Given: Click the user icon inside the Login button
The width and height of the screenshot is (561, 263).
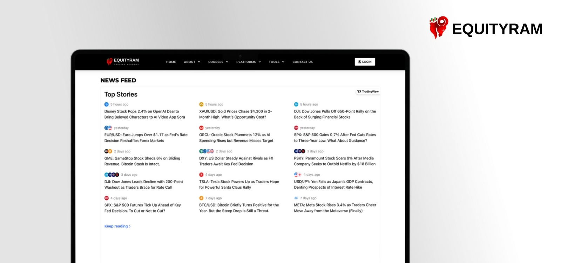Looking at the screenshot, I should [360, 62].
